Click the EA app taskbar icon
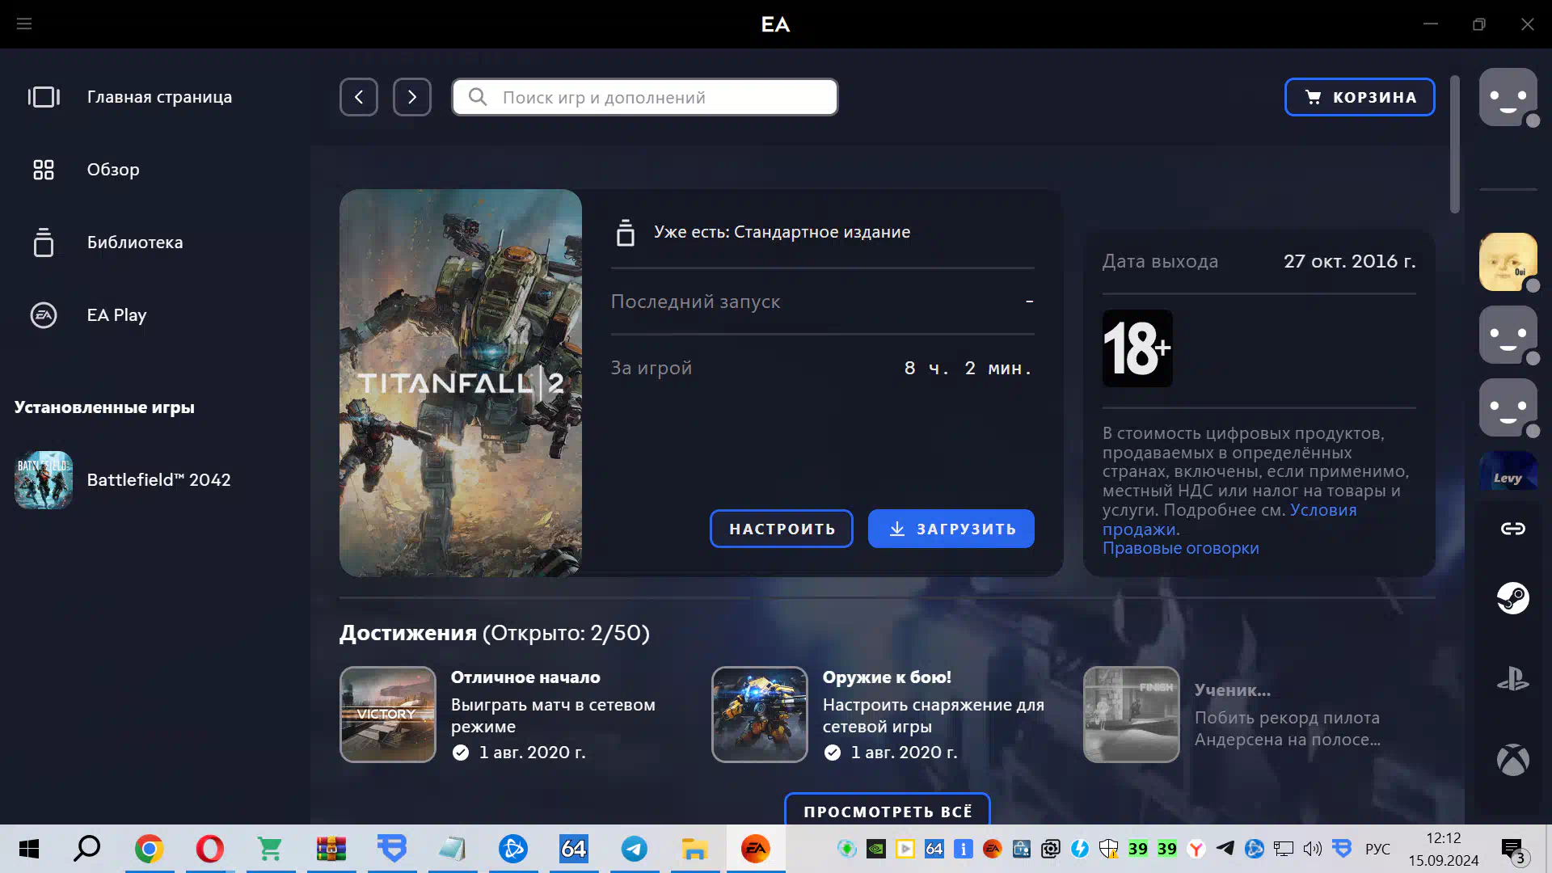Viewport: 1552px width, 873px height. pos(756,849)
